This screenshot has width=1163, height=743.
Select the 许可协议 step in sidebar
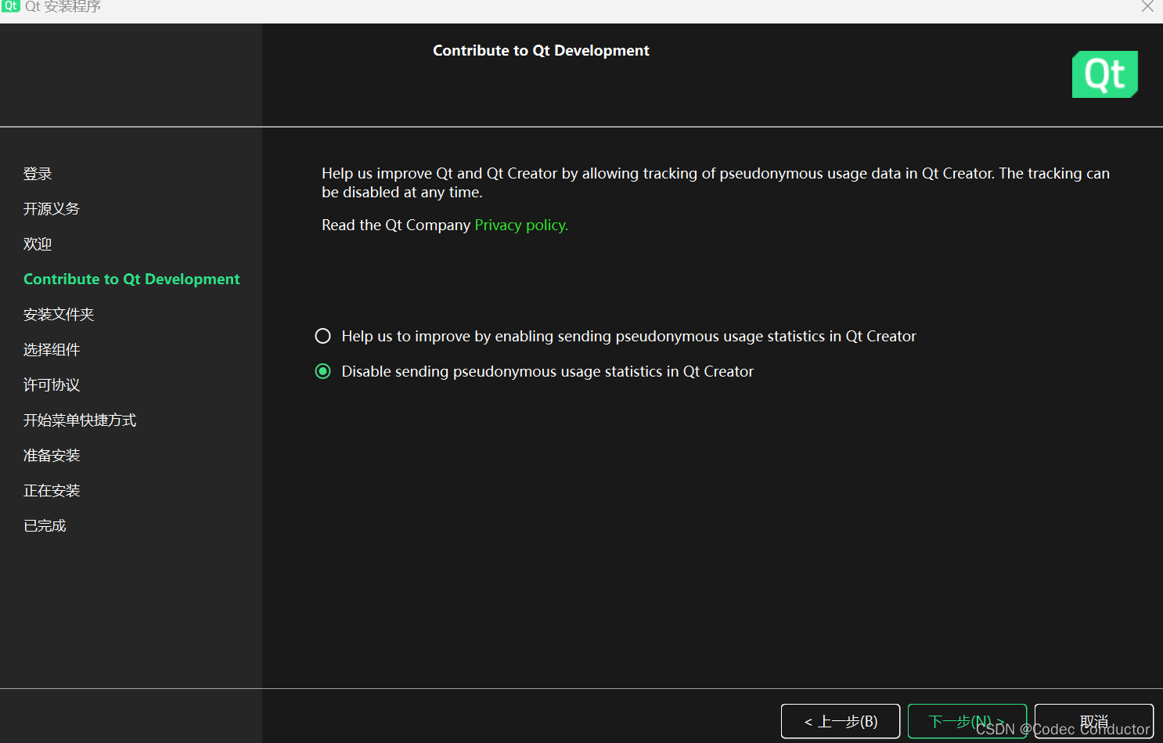(52, 385)
